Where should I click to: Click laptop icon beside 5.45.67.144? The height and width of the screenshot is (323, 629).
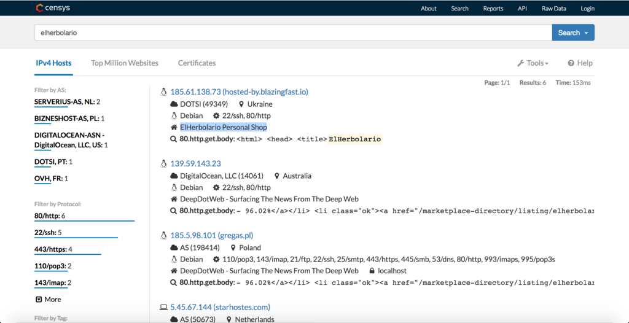tap(163, 308)
